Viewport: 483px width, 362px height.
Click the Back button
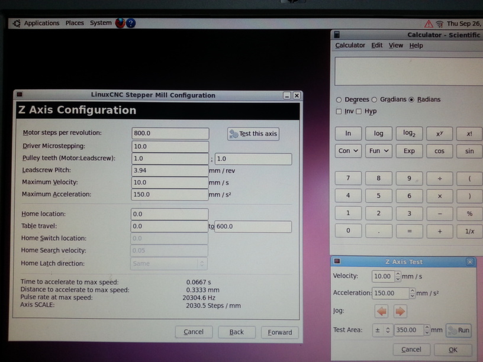[x=237, y=332]
